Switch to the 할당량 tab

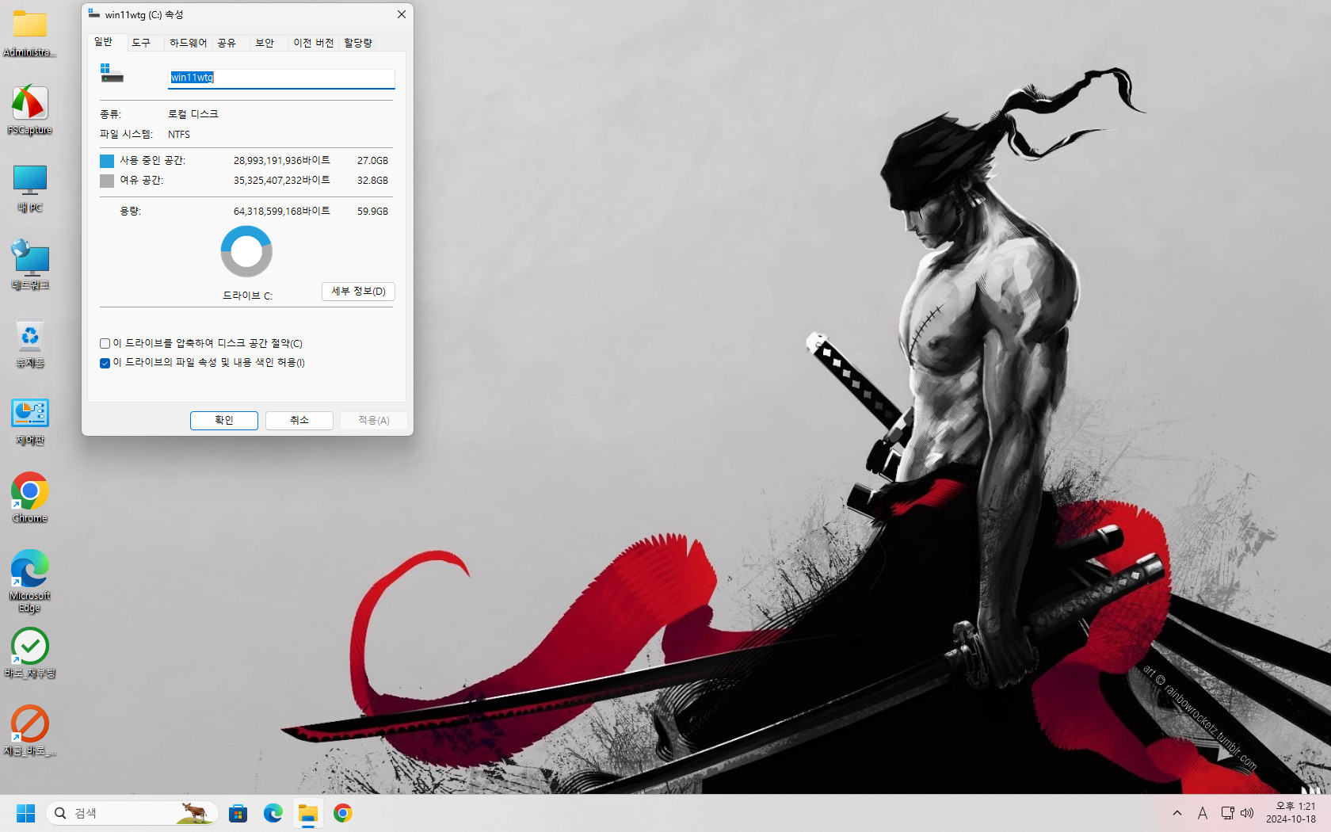pos(358,43)
